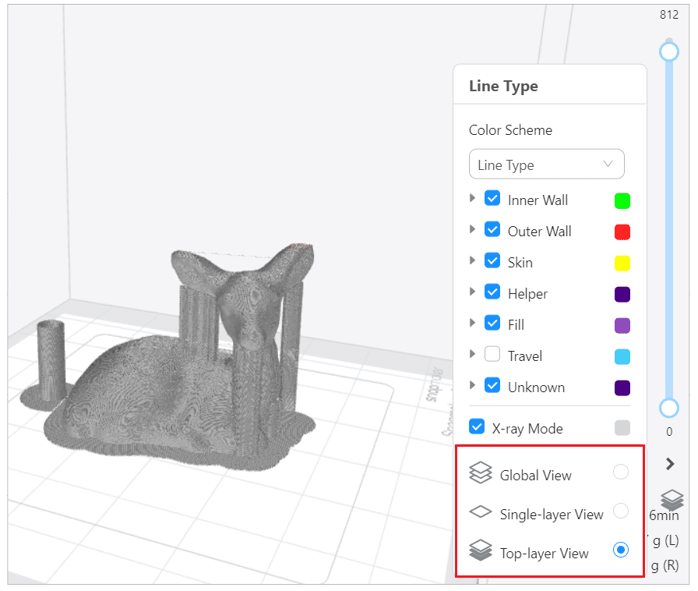
Task: Expand the Inner Wall row arrow
Action: point(473,198)
